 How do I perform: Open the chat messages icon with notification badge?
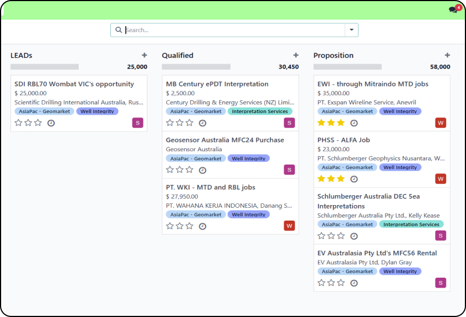pos(454,9)
